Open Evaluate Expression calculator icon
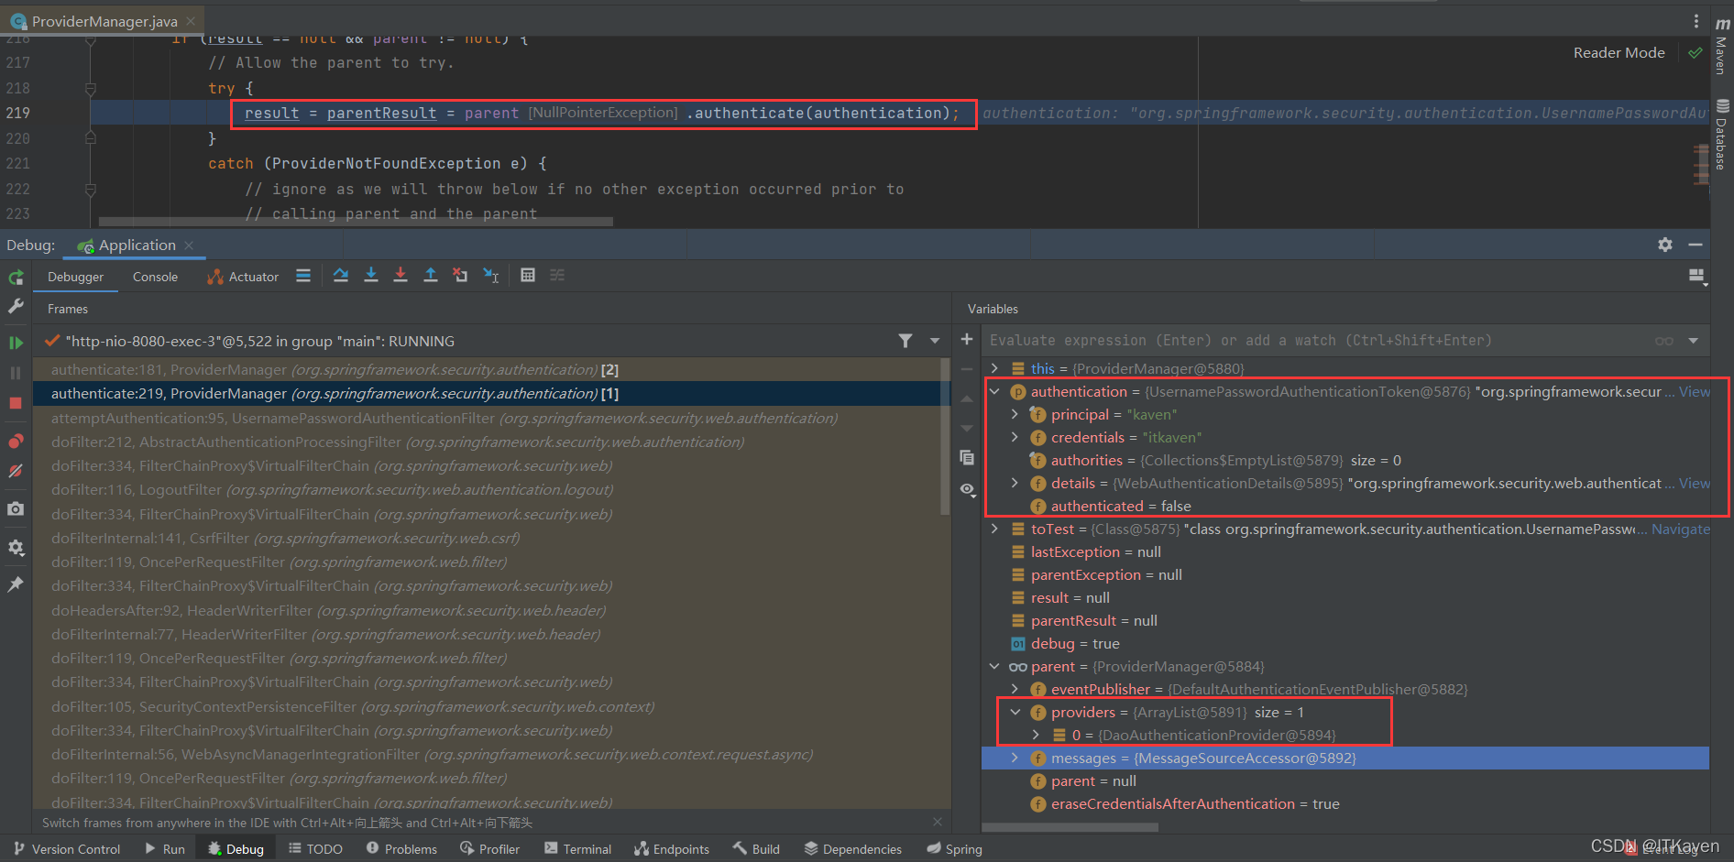The height and width of the screenshot is (862, 1734). [528, 276]
